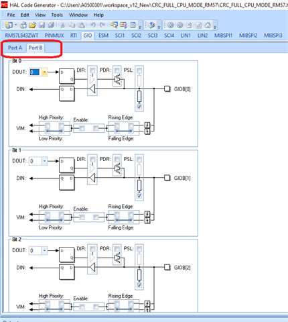Switch to the Port A tab
This screenshot has width=288, height=322.
coord(15,48)
